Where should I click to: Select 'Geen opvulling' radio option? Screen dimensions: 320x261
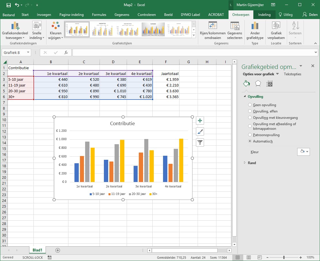coord(250,105)
